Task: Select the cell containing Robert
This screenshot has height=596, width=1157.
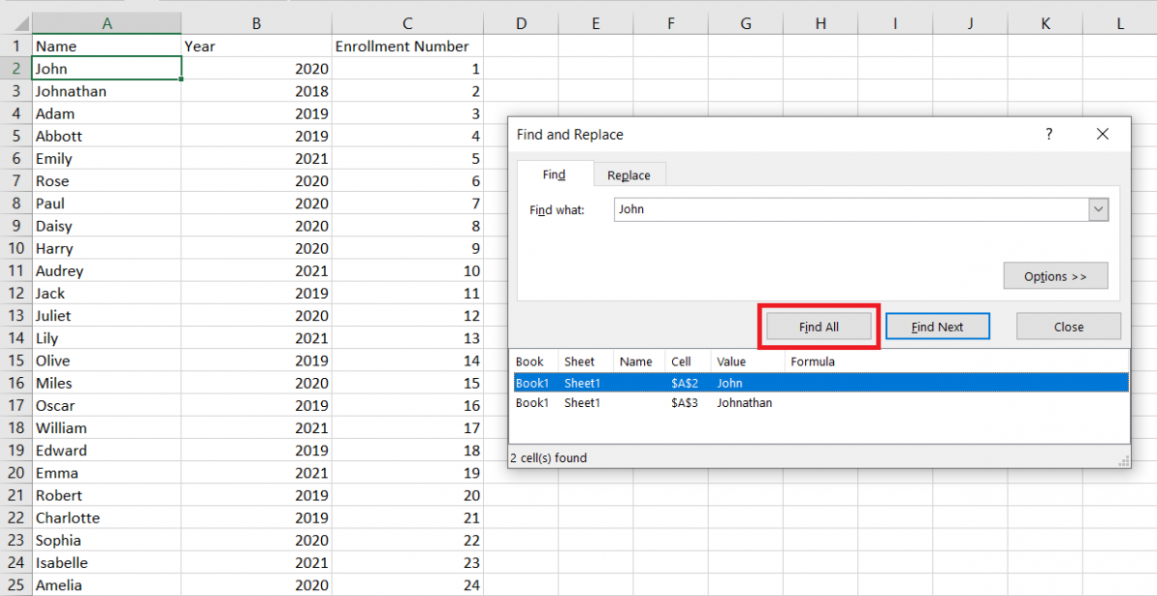Action: (107, 496)
